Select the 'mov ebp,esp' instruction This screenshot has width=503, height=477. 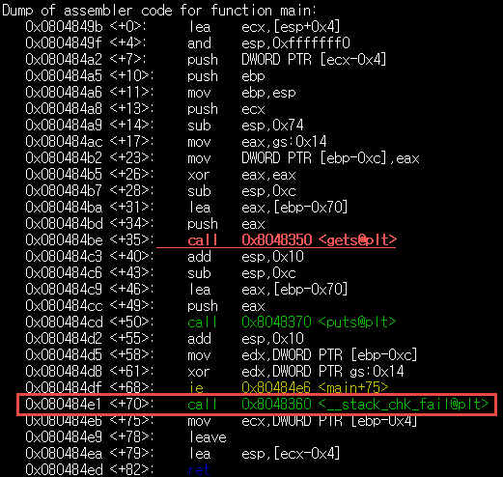pos(241,93)
